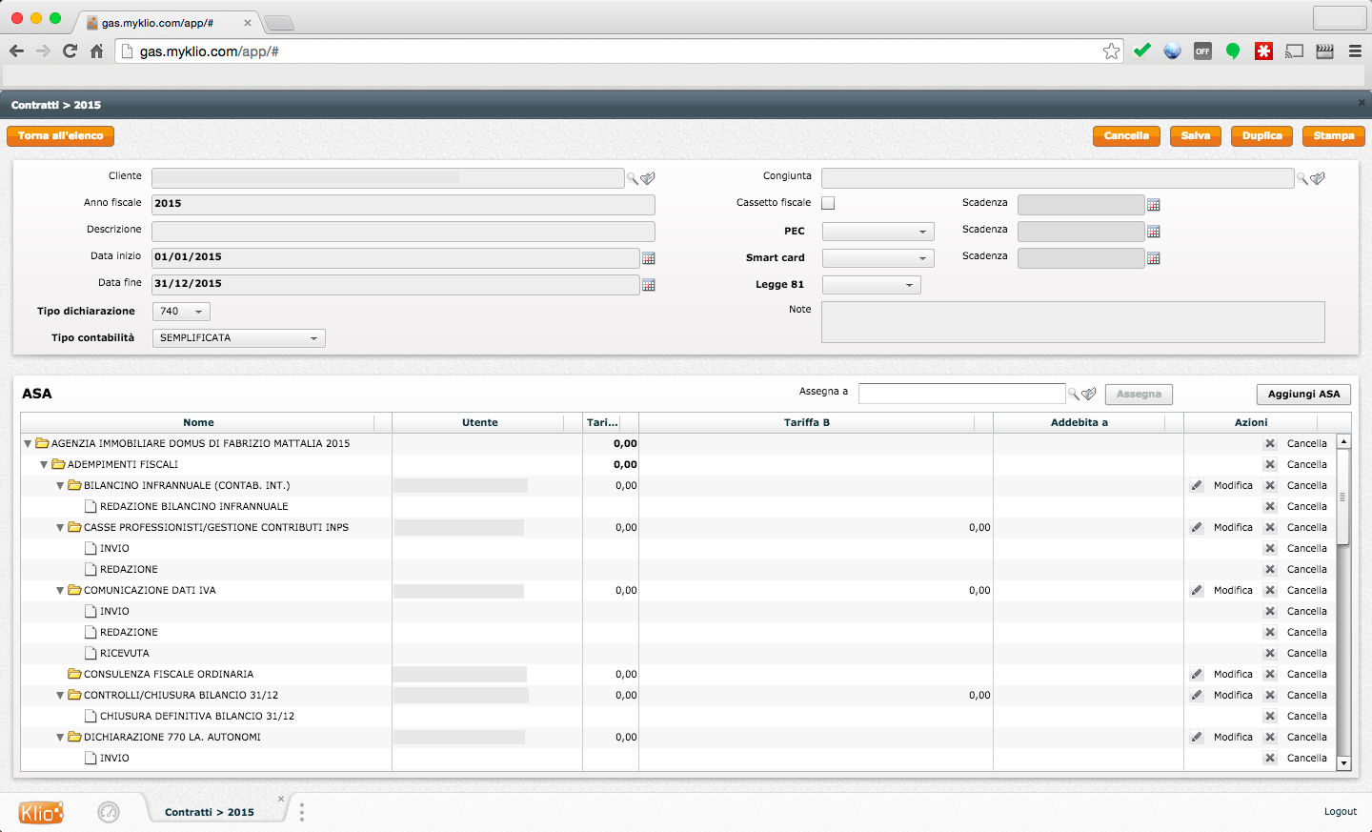The width and height of the screenshot is (1372, 832).
Task: Sort by the Nome column header
Action: [198, 422]
